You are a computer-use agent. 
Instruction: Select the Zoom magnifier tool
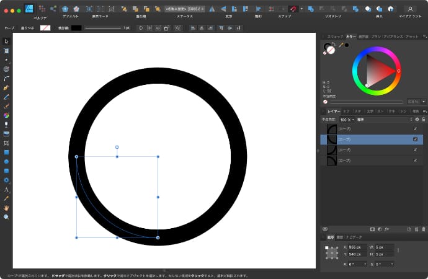[6, 217]
